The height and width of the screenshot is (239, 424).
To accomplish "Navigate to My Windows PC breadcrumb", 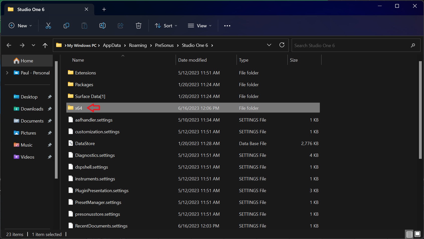I will (82, 45).
